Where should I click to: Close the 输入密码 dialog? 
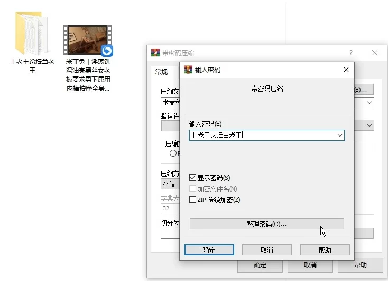[346, 70]
